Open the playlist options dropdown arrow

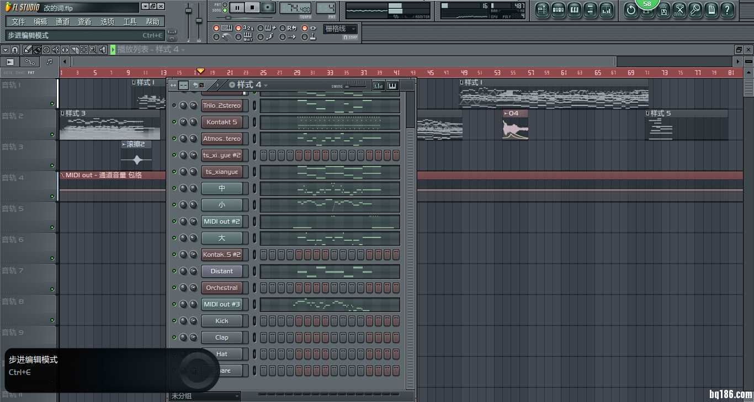[6, 50]
